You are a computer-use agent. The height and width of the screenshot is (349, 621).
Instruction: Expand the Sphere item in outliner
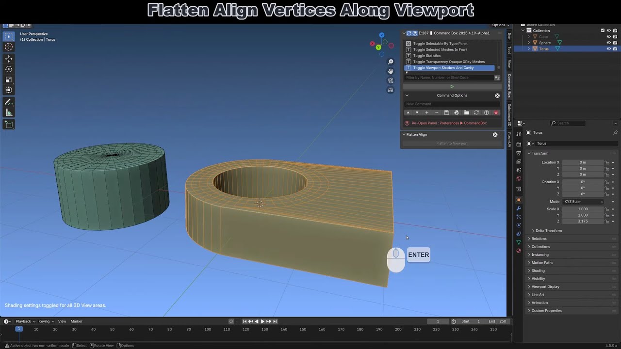pos(529,43)
